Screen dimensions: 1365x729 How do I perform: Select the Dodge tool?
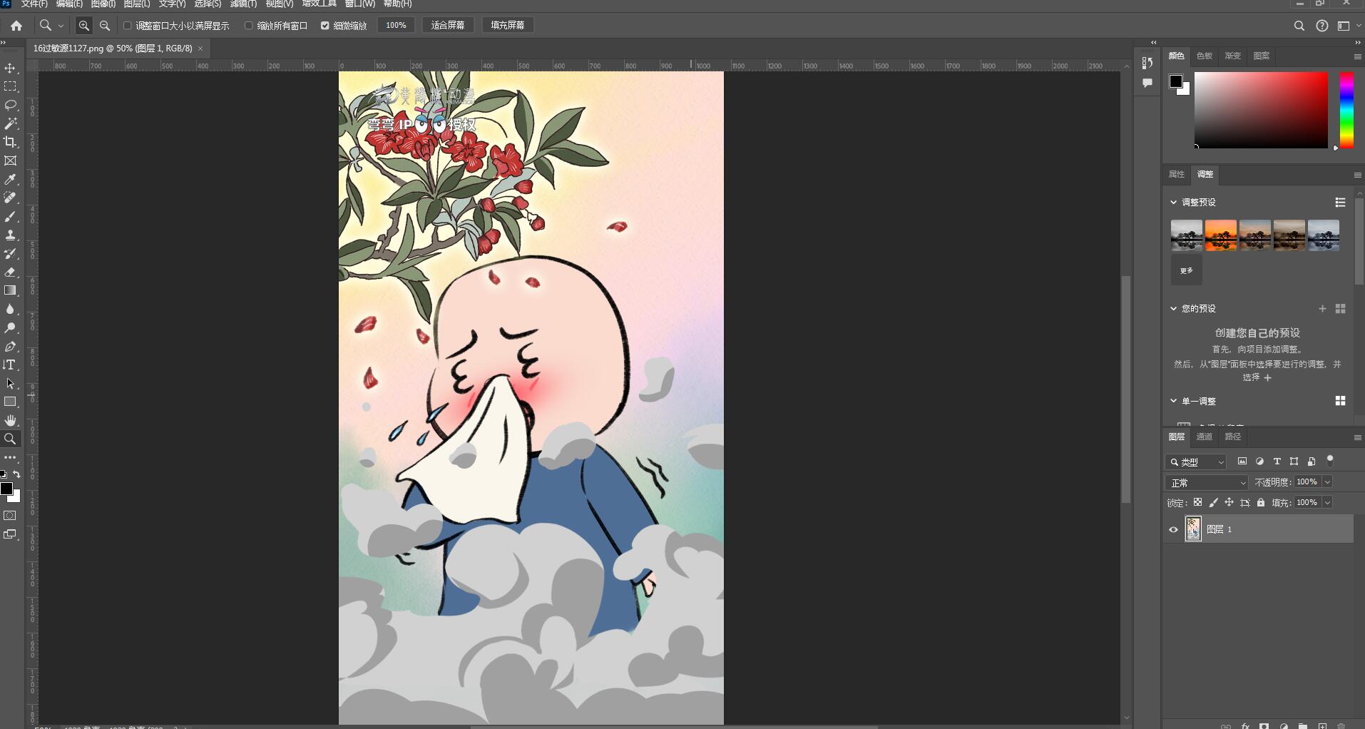10,328
